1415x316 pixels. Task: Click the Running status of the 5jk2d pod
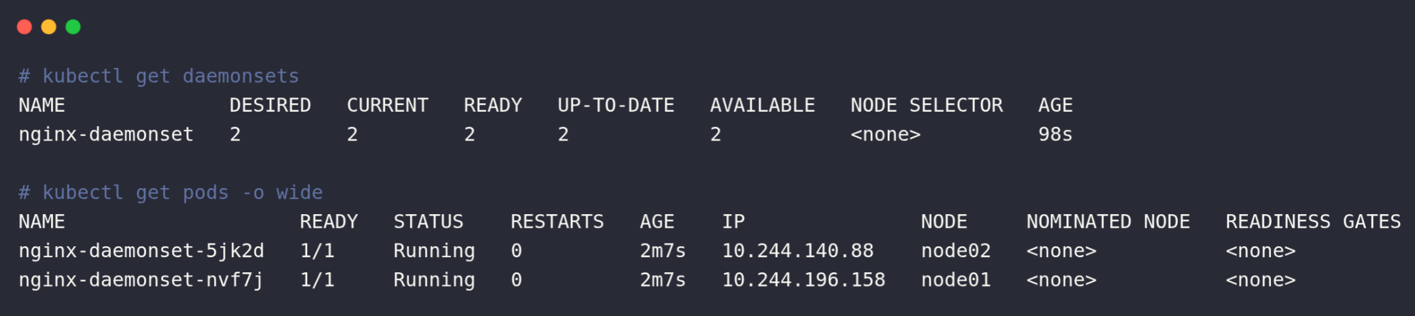[x=434, y=251]
